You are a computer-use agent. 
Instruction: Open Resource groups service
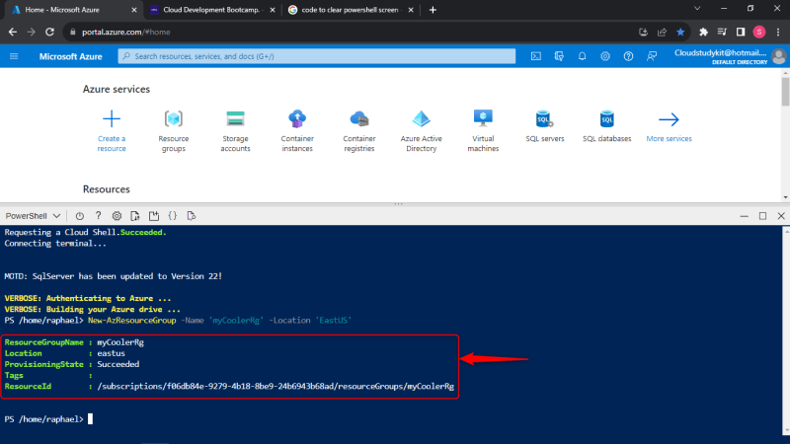174,131
